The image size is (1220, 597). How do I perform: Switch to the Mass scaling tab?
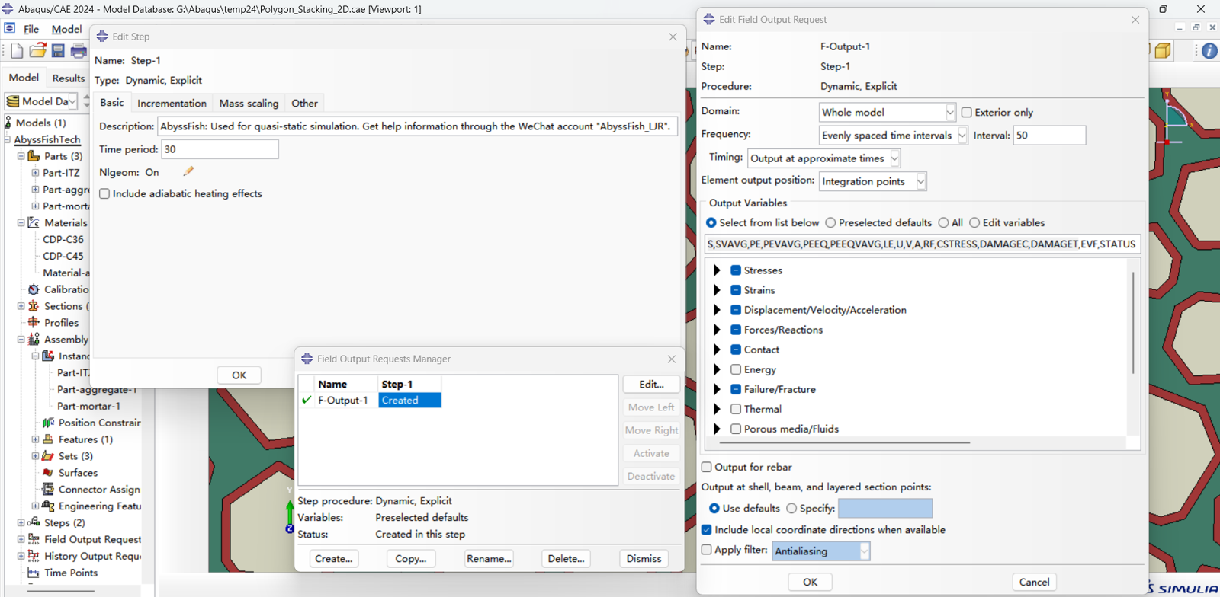[x=249, y=103]
